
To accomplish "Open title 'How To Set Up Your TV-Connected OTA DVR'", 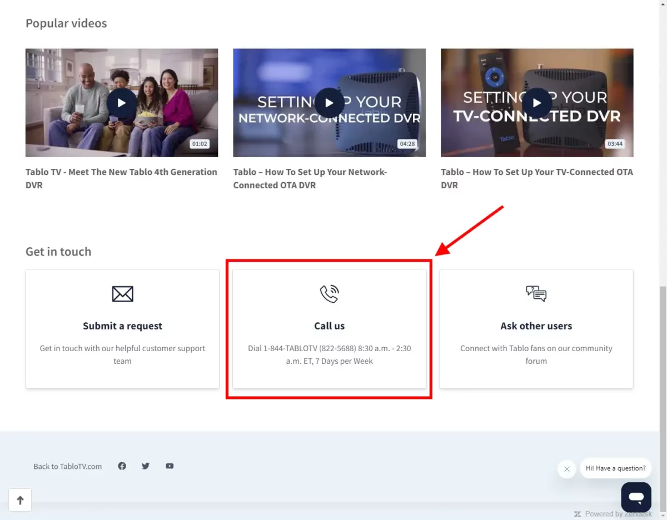I will click(537, 178).
